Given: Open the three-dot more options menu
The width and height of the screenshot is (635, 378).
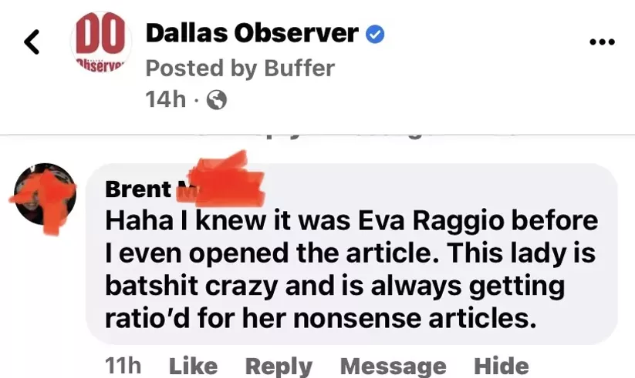Looking at the screenshot, I should (602, 42).
